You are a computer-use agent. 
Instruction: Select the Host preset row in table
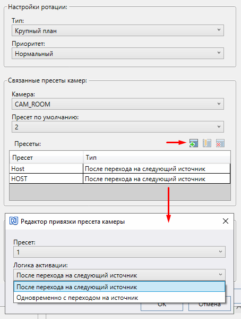coord(119,169)
